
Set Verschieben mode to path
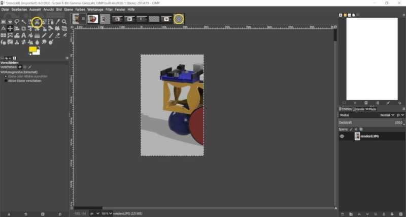30,67
